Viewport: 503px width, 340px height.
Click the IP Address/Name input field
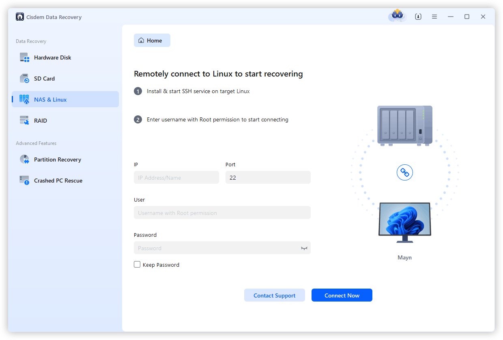176,178
